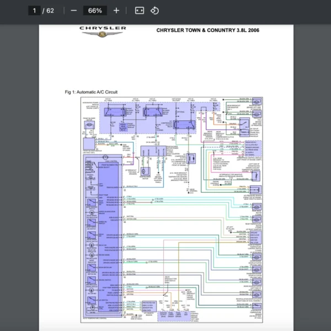
Task: Click the total page count 62
Action: point(50,10)
